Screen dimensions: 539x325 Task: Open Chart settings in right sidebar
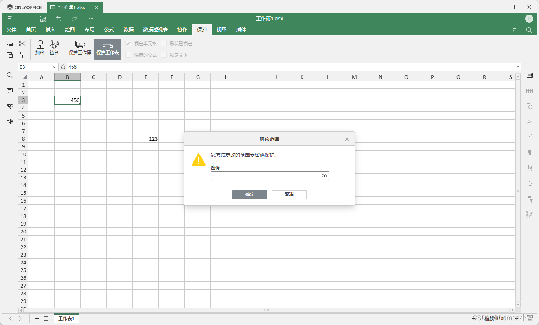530,137
